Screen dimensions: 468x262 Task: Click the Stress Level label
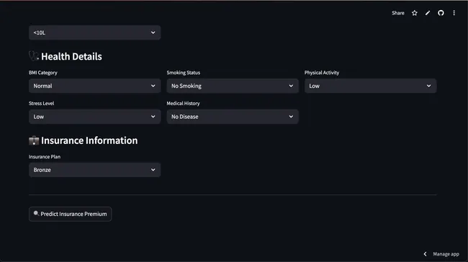pyautogui.click(x=42, y=103)
